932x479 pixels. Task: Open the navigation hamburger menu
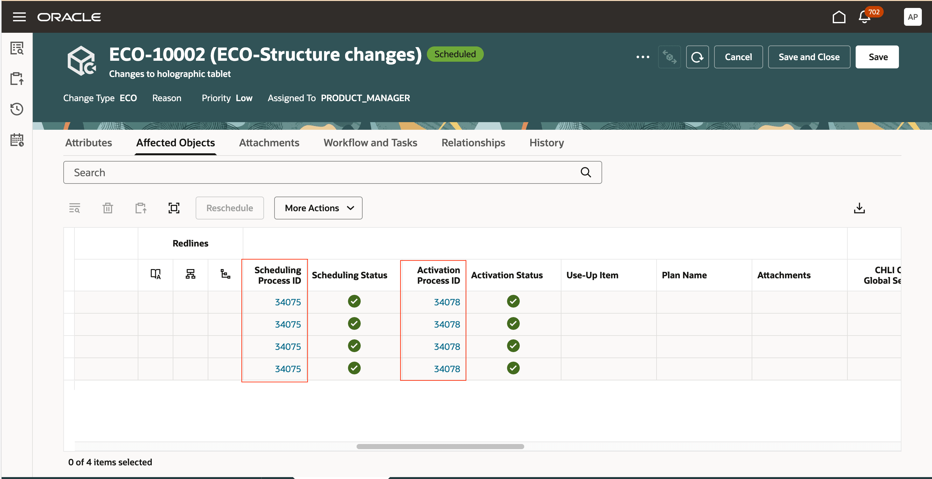19,17
